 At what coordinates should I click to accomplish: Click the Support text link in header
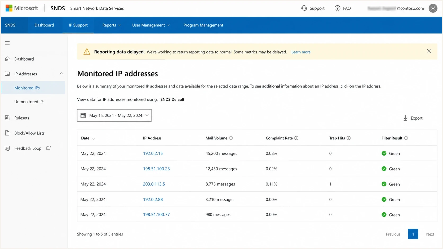click(x=317, y=8)
